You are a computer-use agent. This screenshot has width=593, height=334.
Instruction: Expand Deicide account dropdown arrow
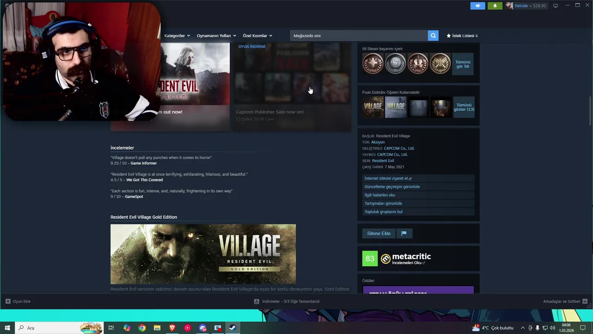tap(530, 6)
